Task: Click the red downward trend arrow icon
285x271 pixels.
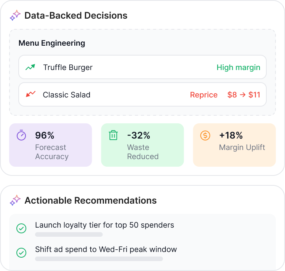Action: coord(30,94)
